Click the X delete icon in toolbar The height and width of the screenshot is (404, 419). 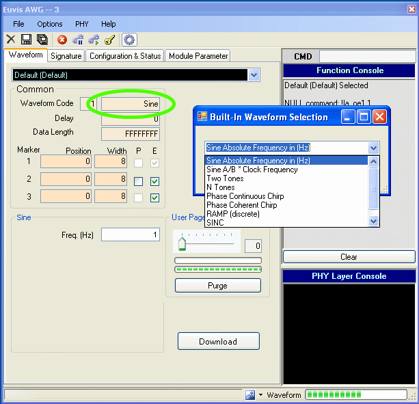pyautogui.click(x=11, y=40)
